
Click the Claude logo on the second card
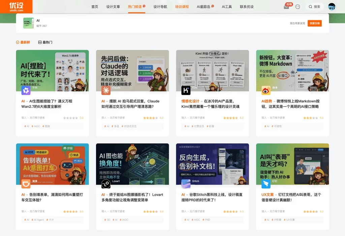(105, 90)
